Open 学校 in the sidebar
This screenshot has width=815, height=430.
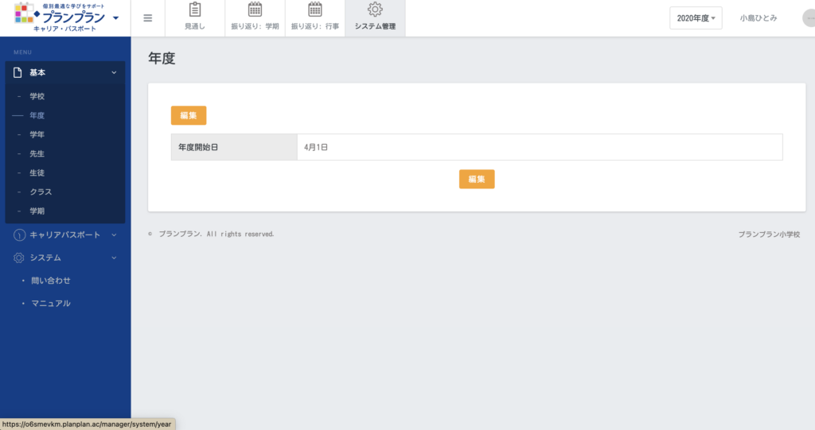click(37, 96)
